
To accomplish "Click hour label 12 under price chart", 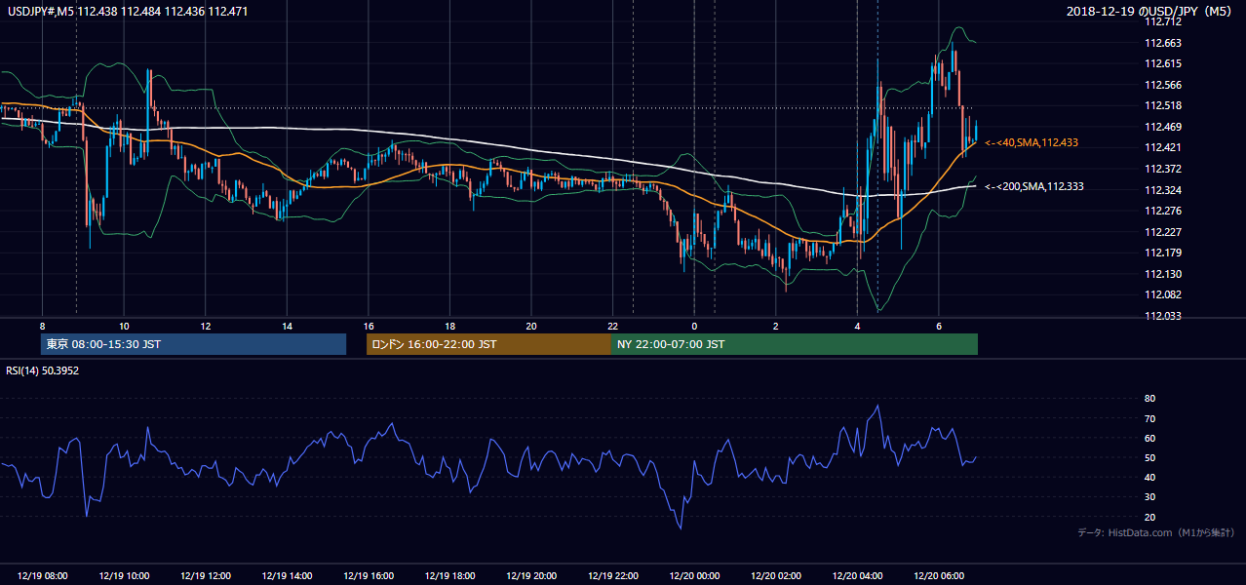I will [206, 325].
